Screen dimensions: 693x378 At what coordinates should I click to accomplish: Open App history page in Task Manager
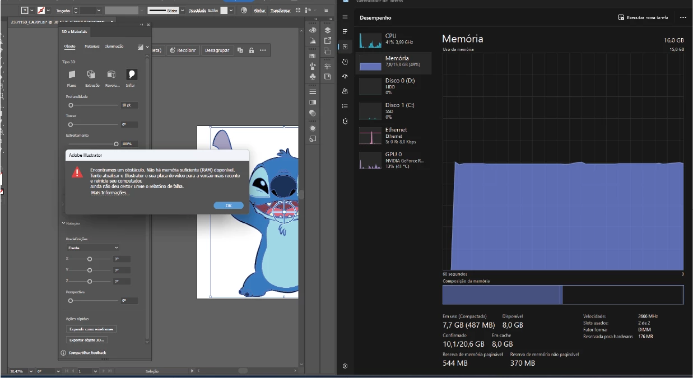[x=345, y=62]
